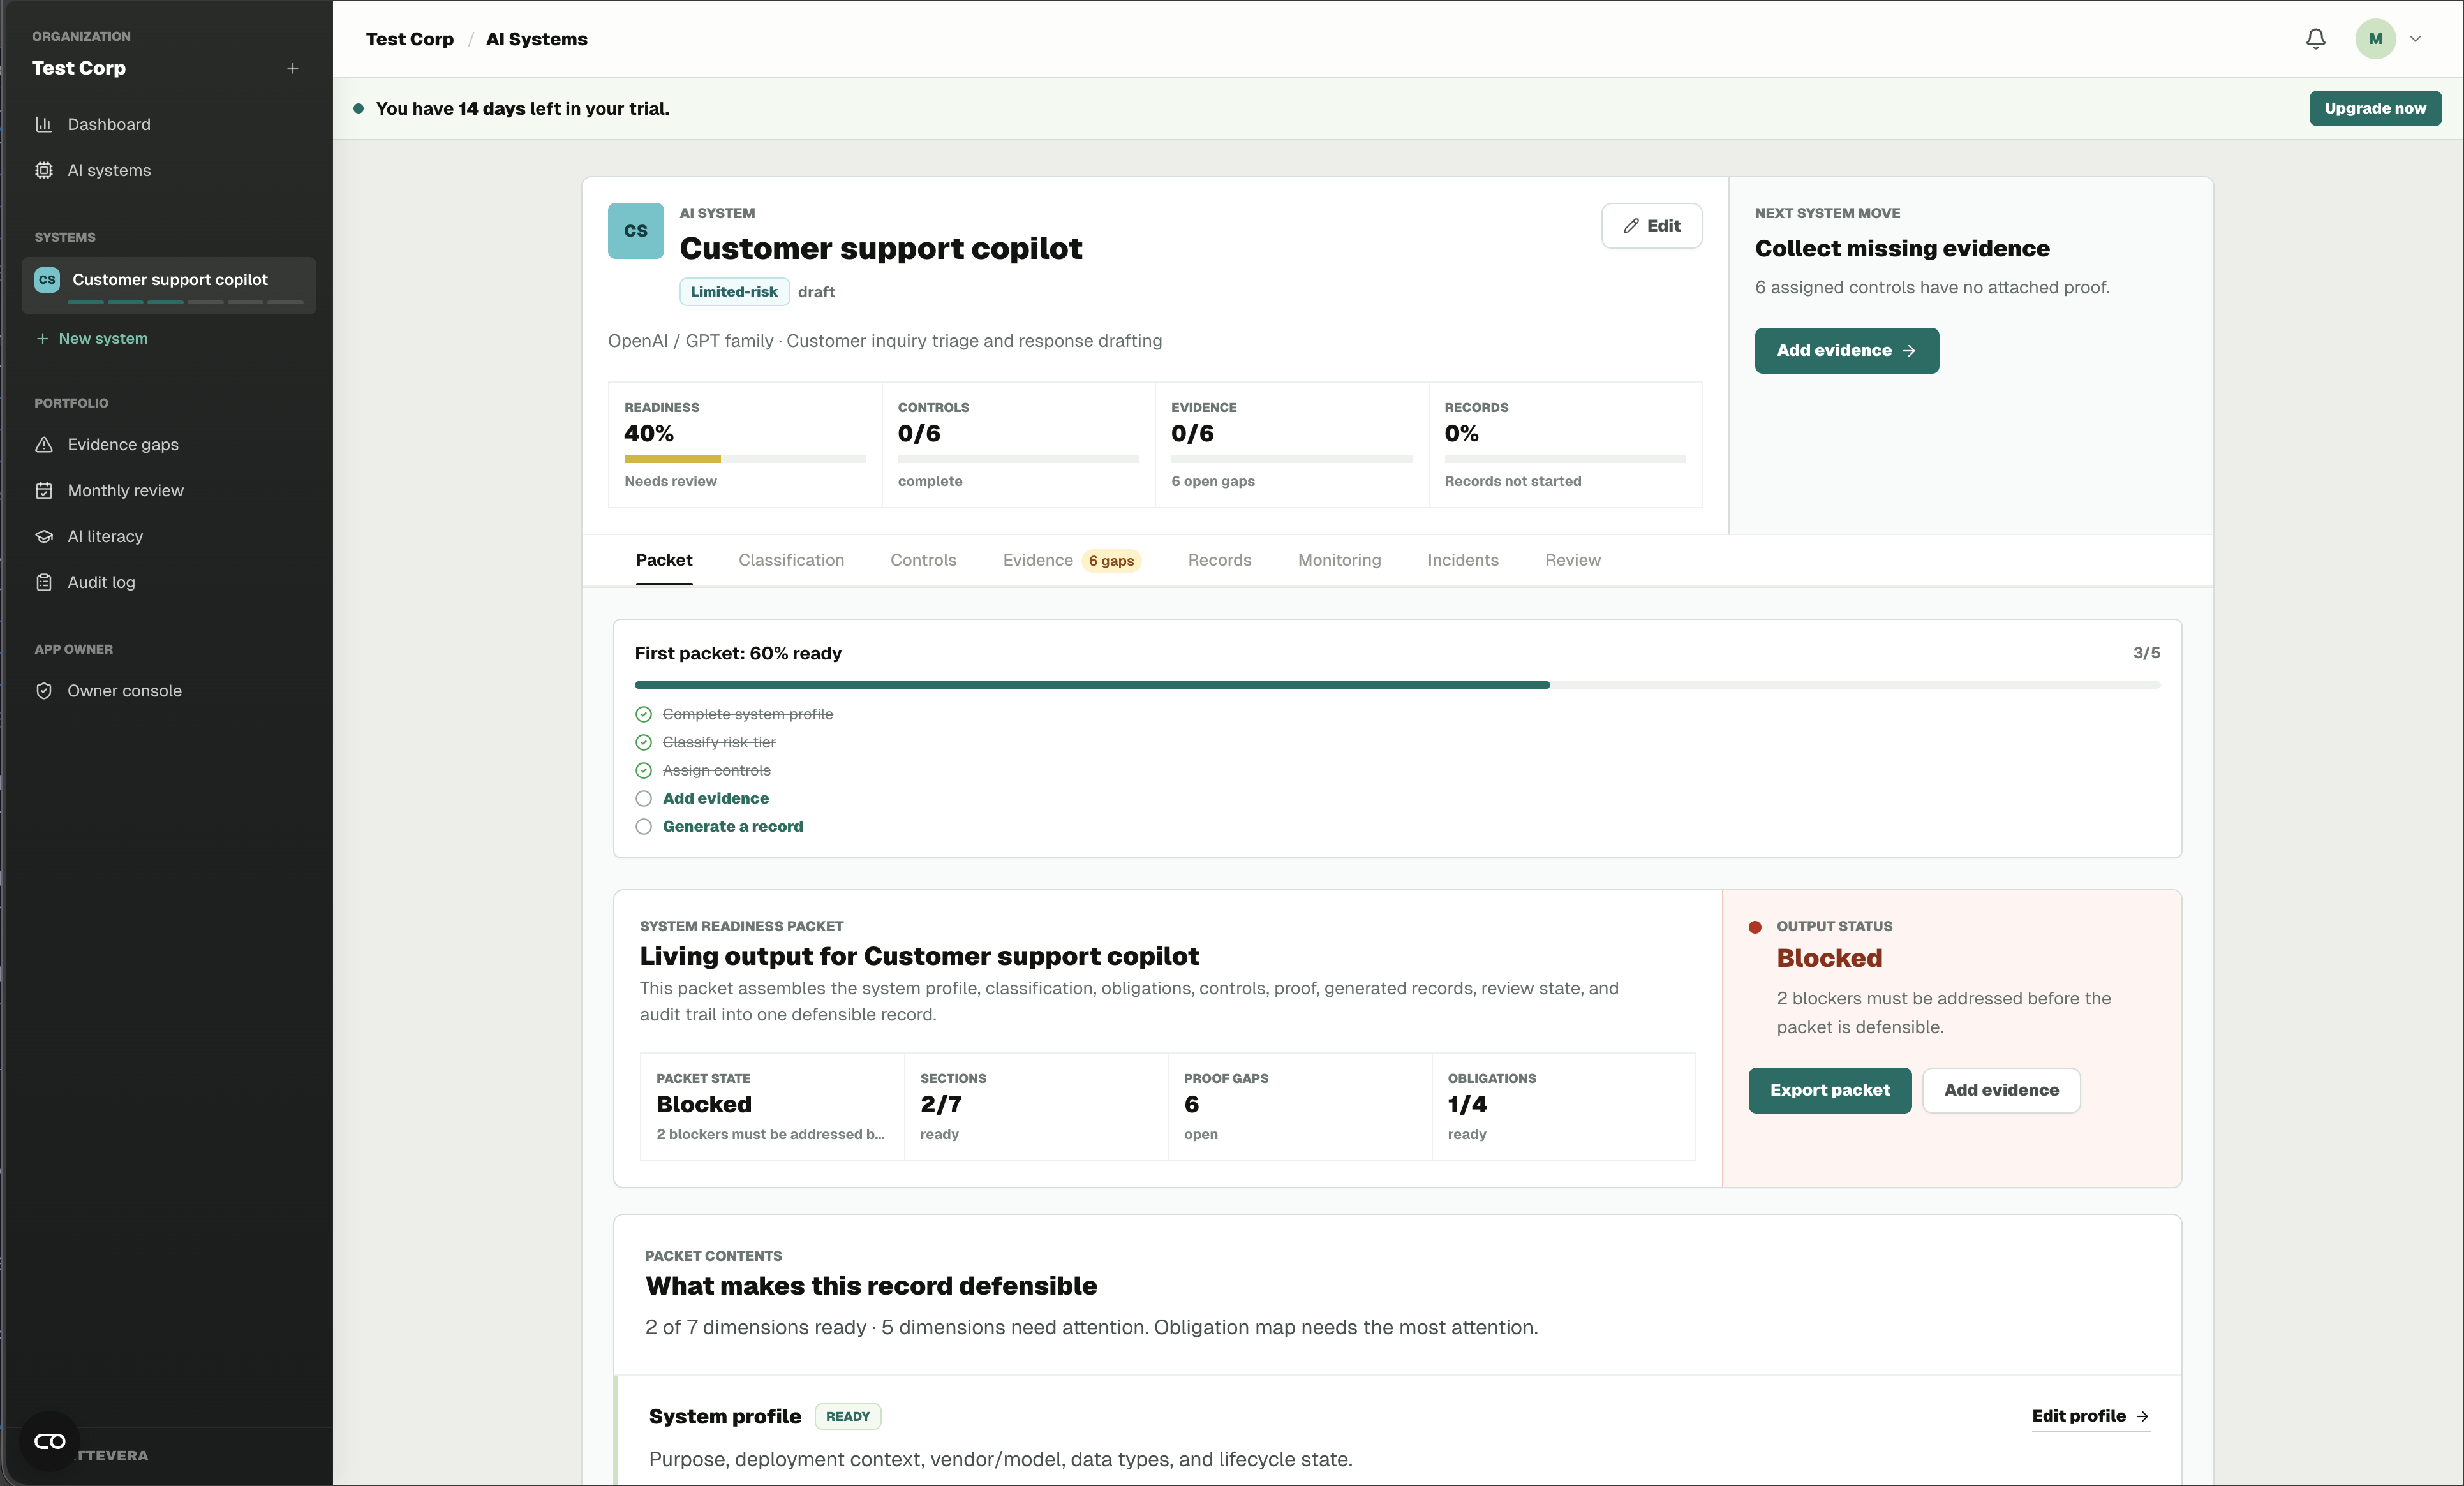Click the AI literacy graduation cap icon
The width and height of the screenshot is (2464, 1486).
pos(44,536)
